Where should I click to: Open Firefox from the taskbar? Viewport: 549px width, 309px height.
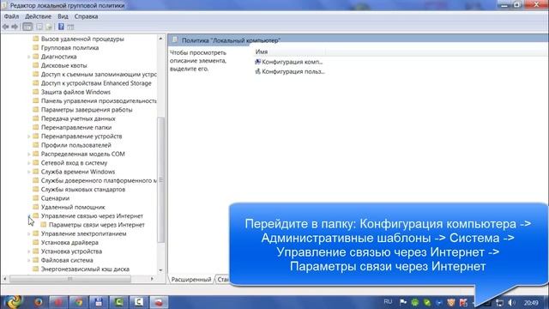pos(38,302)
